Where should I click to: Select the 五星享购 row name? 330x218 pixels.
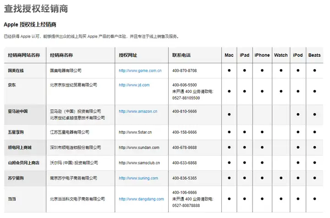click(x=16, y=132)
